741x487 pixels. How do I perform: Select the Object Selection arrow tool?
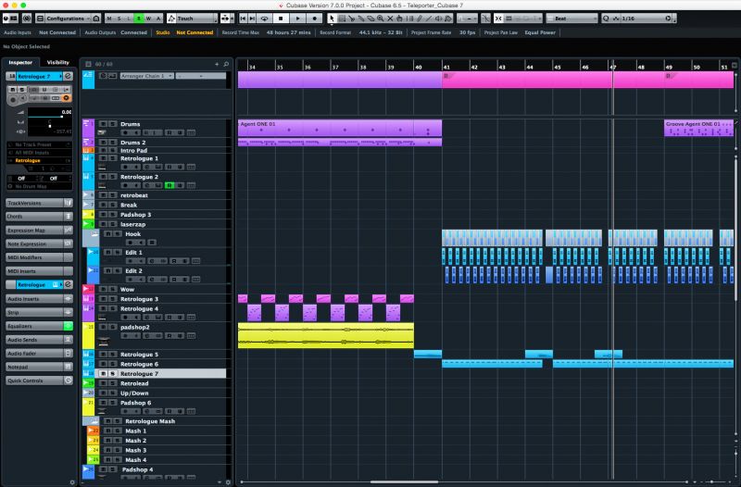(332, 19)
